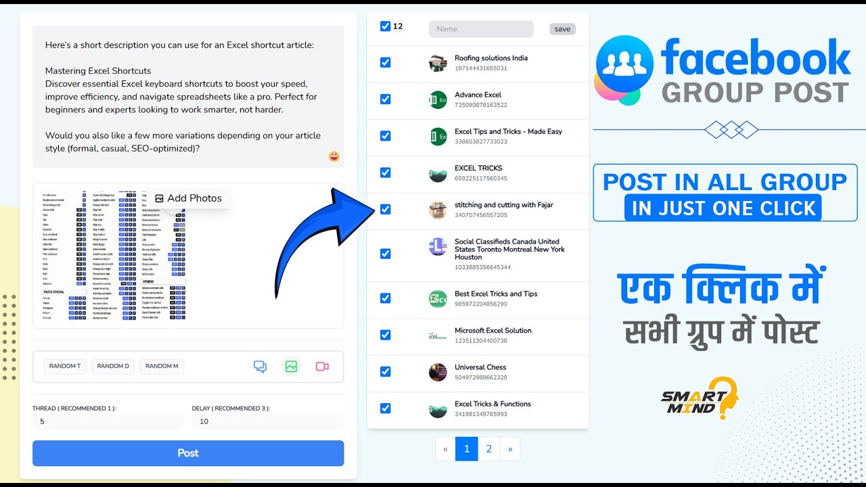Click the Advance Excel group avatar
The height and width of the screenshot is (487, 866).
tap(438, 99)
